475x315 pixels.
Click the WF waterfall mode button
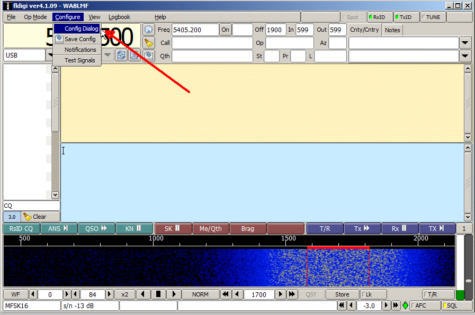(16, 294)
